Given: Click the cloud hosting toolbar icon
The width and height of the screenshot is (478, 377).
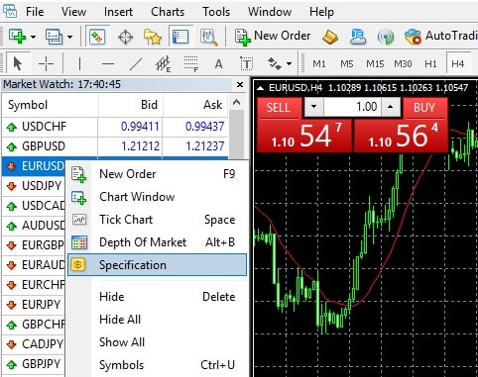Looking at the screenshot, I should (x=358, y=37).
